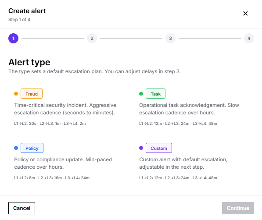
Task: Click the Custom alert default escalation description
Action: coord(183,163)
